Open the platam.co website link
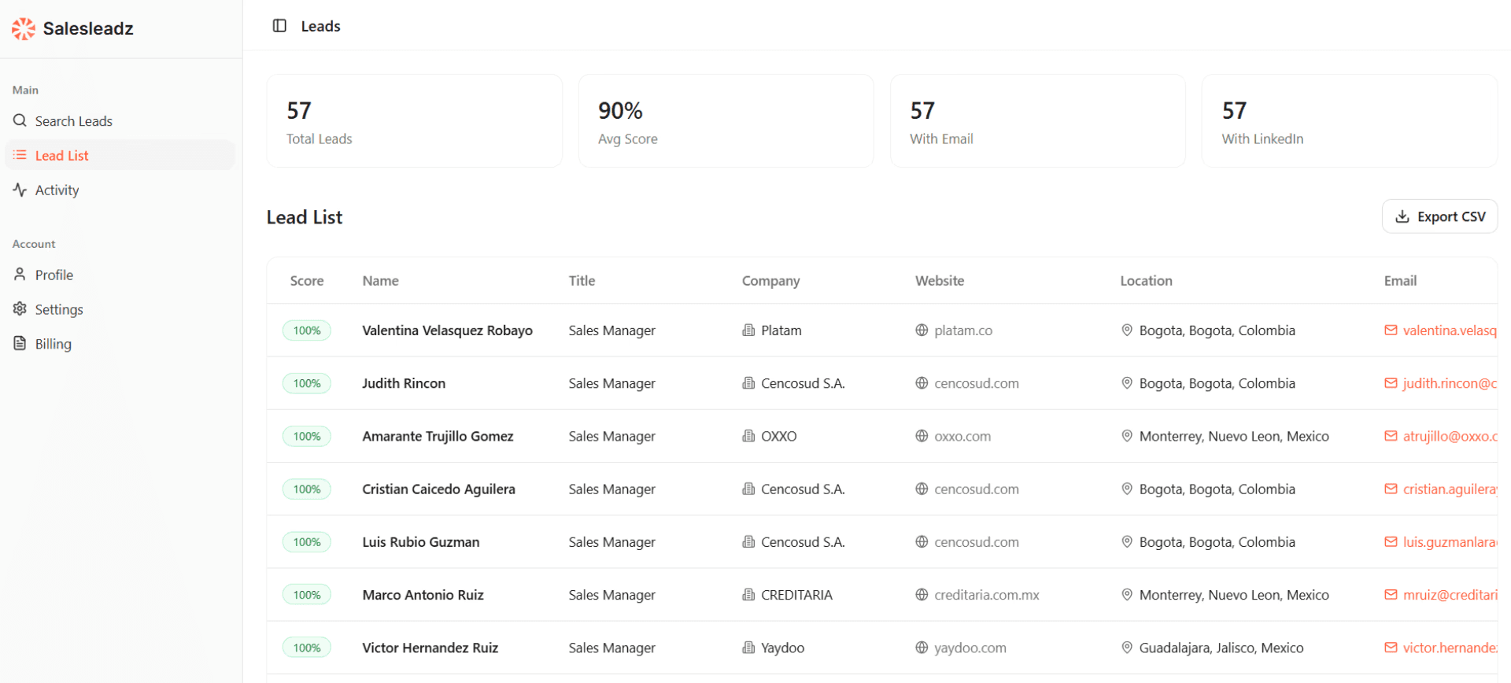 click(x=963, y=330)
